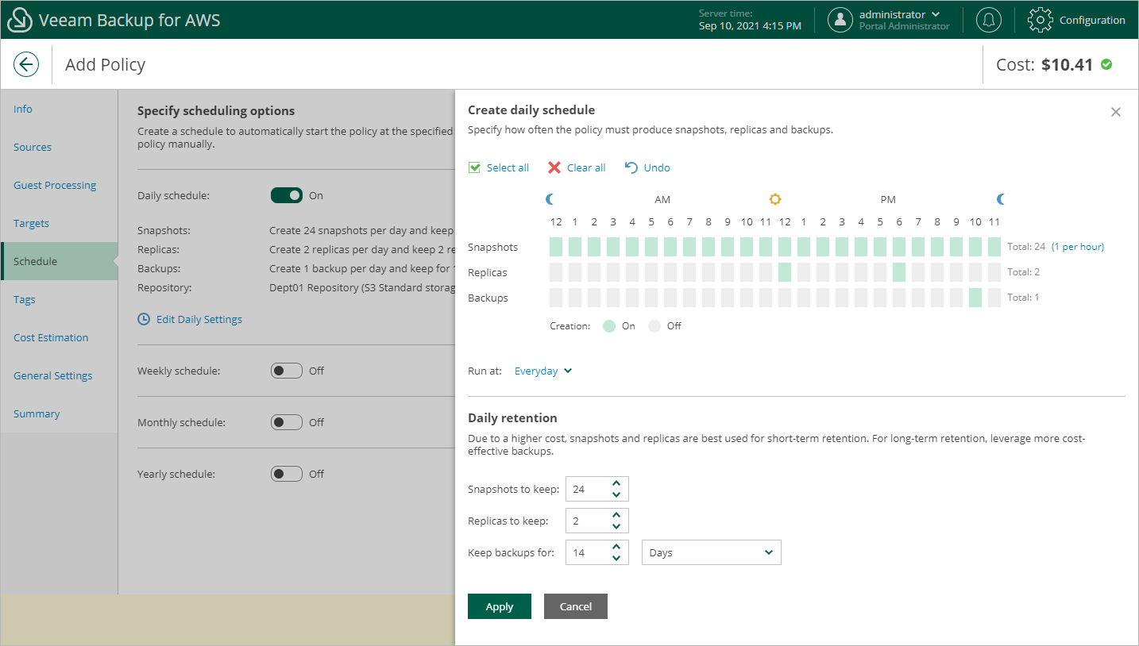Enable the Yearly schedule toggle
The image size is (1139, 646).
pyautogui.click(x=287, y=474)
